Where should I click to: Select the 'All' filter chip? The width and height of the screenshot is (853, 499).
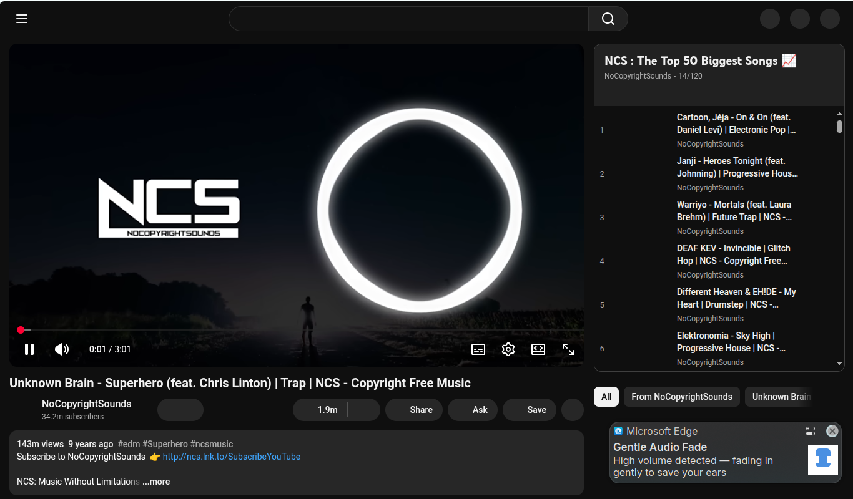click(x=606, y=396)
